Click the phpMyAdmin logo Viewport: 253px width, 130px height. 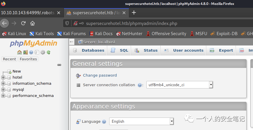pos(34,44)
